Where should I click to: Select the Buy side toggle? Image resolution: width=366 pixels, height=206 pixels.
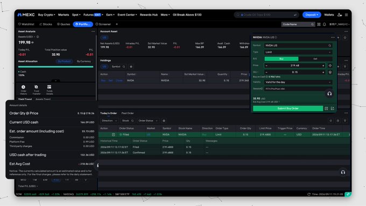[281, 59]
